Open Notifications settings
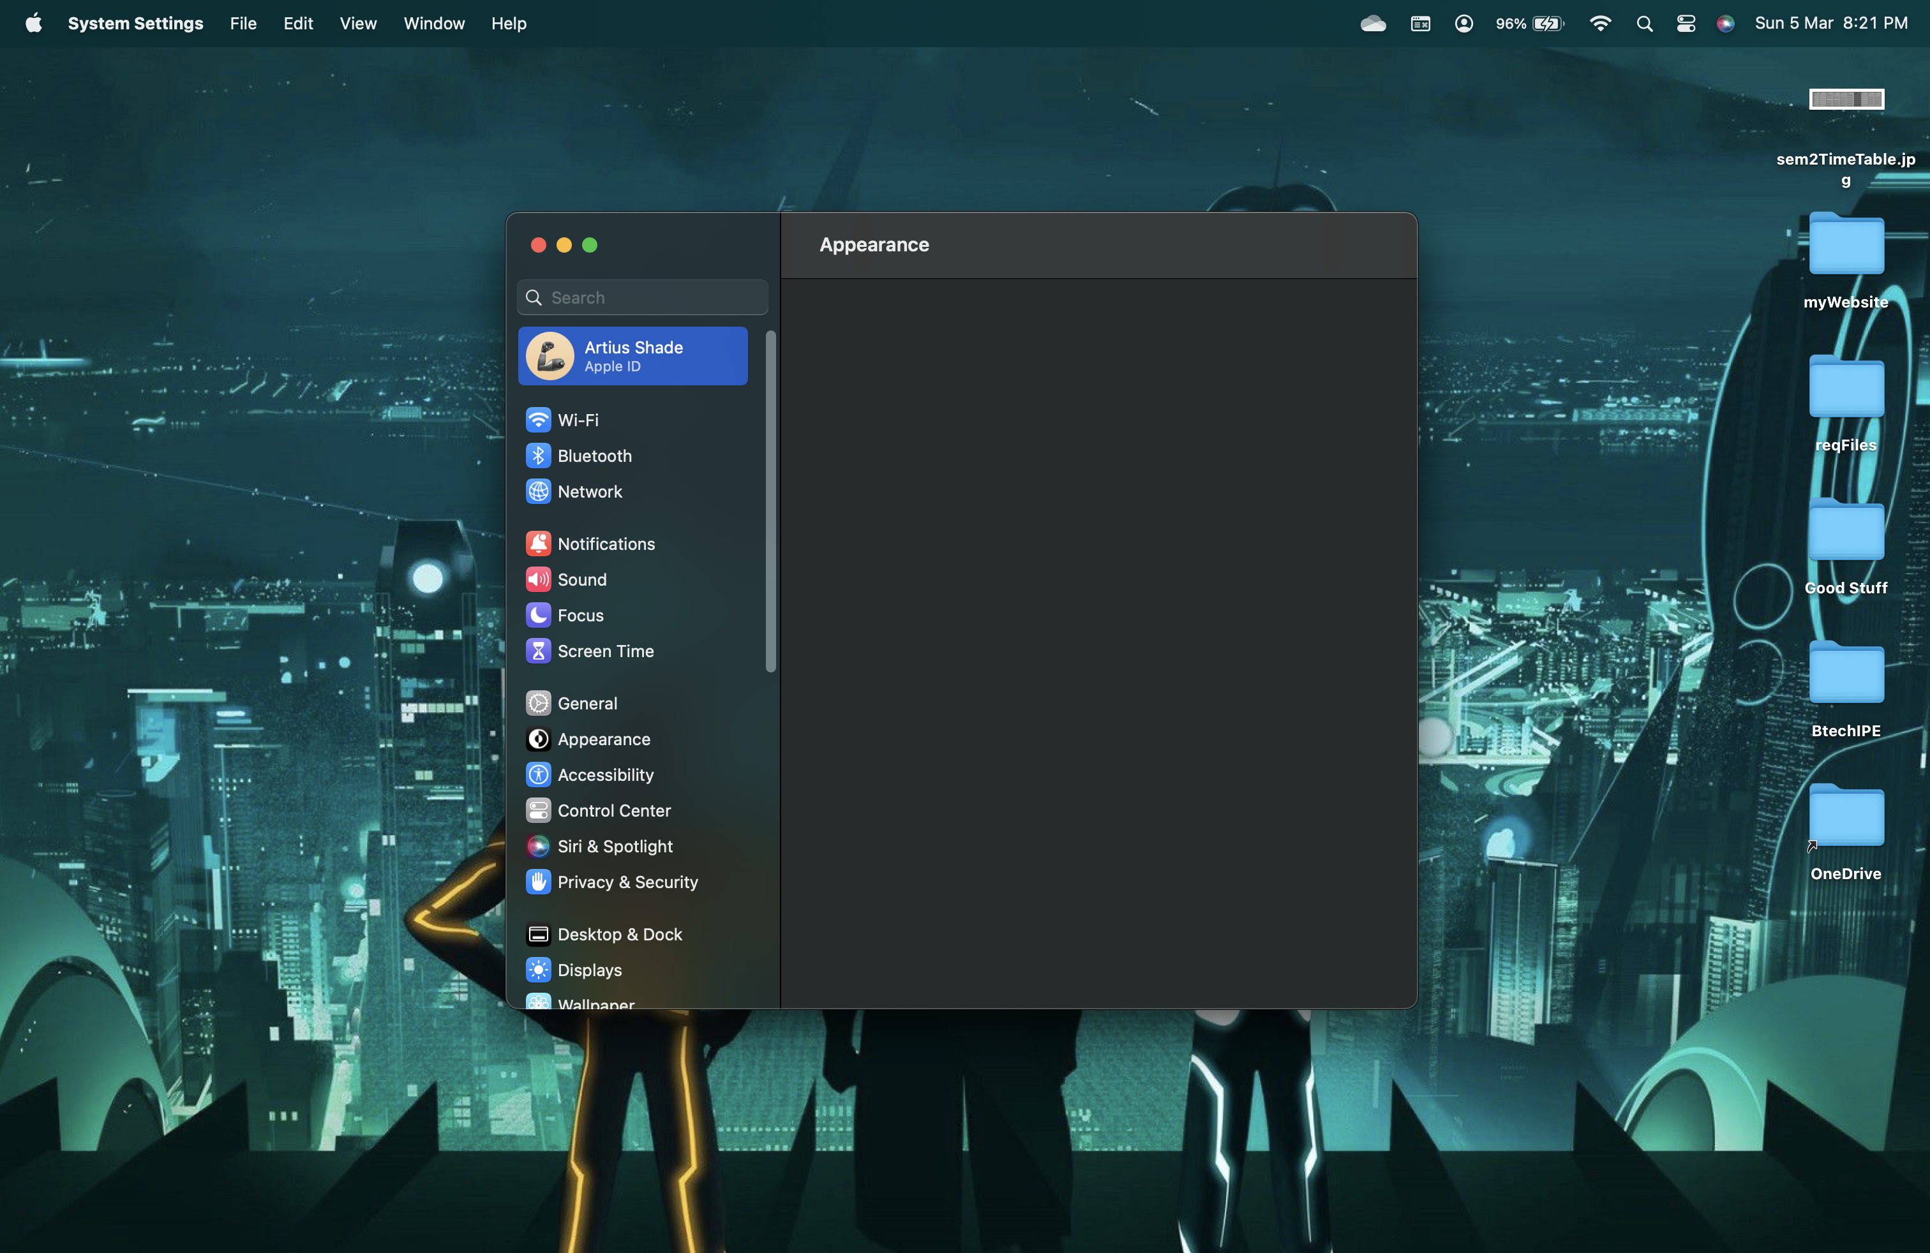Image resolution: width=1930 pixels, height=1253 pixels. 606,544
